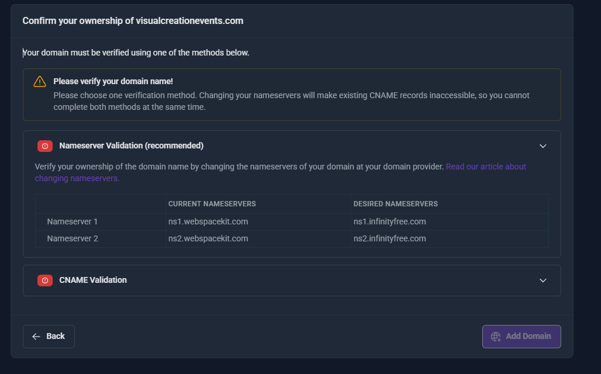
Task: Click red status badge beside Nameserver Validation
Action: 45,146
